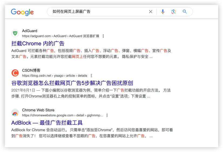Click the AdGuard snippet starting AdGuard 可拦截各种广告
Viewport: 223px width, 152px height.
tap(91, 54)
